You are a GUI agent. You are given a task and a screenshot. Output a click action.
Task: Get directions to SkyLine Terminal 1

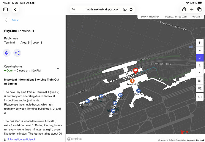tap(7, 53)
